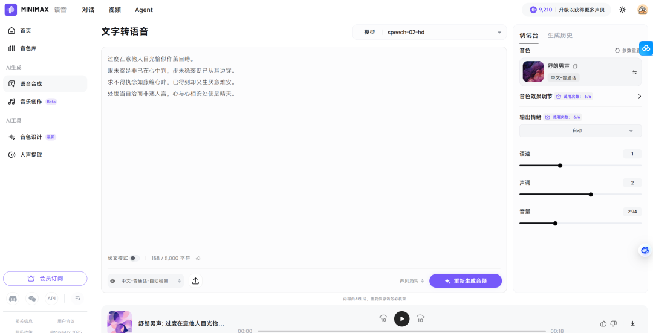Dislike the generated audio thumbs-down
The width and height of the screenshot is (653, 333).
(x=614, y=323)
